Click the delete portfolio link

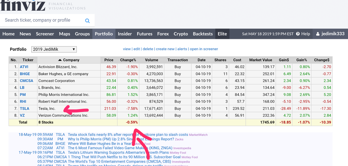point(148,49)
